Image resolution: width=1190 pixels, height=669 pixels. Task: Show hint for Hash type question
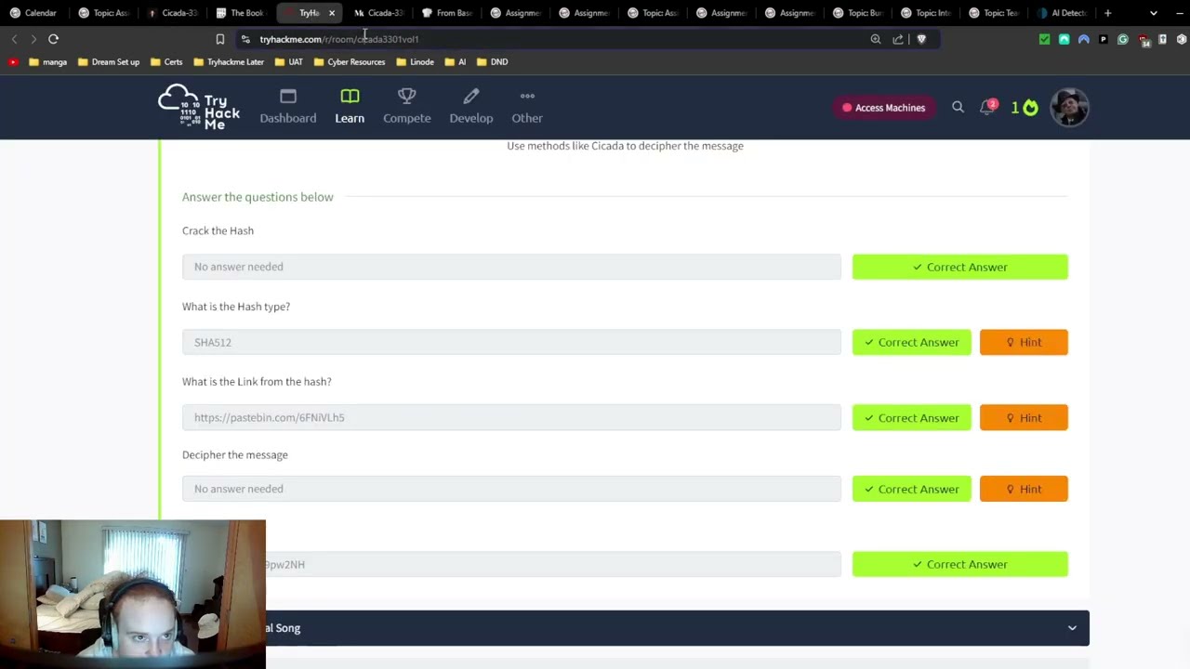click(x=1024, y=342)
